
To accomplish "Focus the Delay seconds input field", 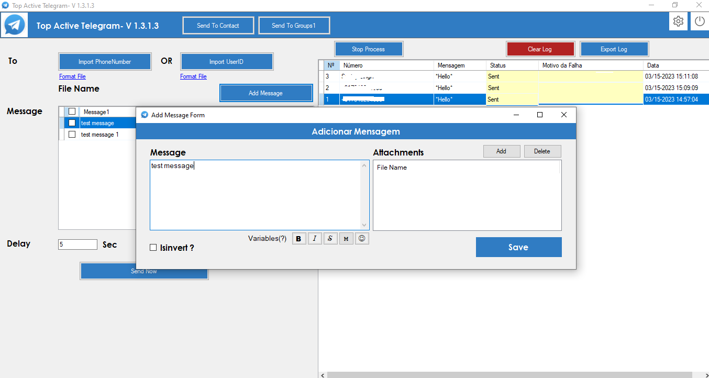I will click(x=77, y=244).
